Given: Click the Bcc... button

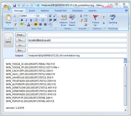Looking at the screenshot, I should 20,50.
